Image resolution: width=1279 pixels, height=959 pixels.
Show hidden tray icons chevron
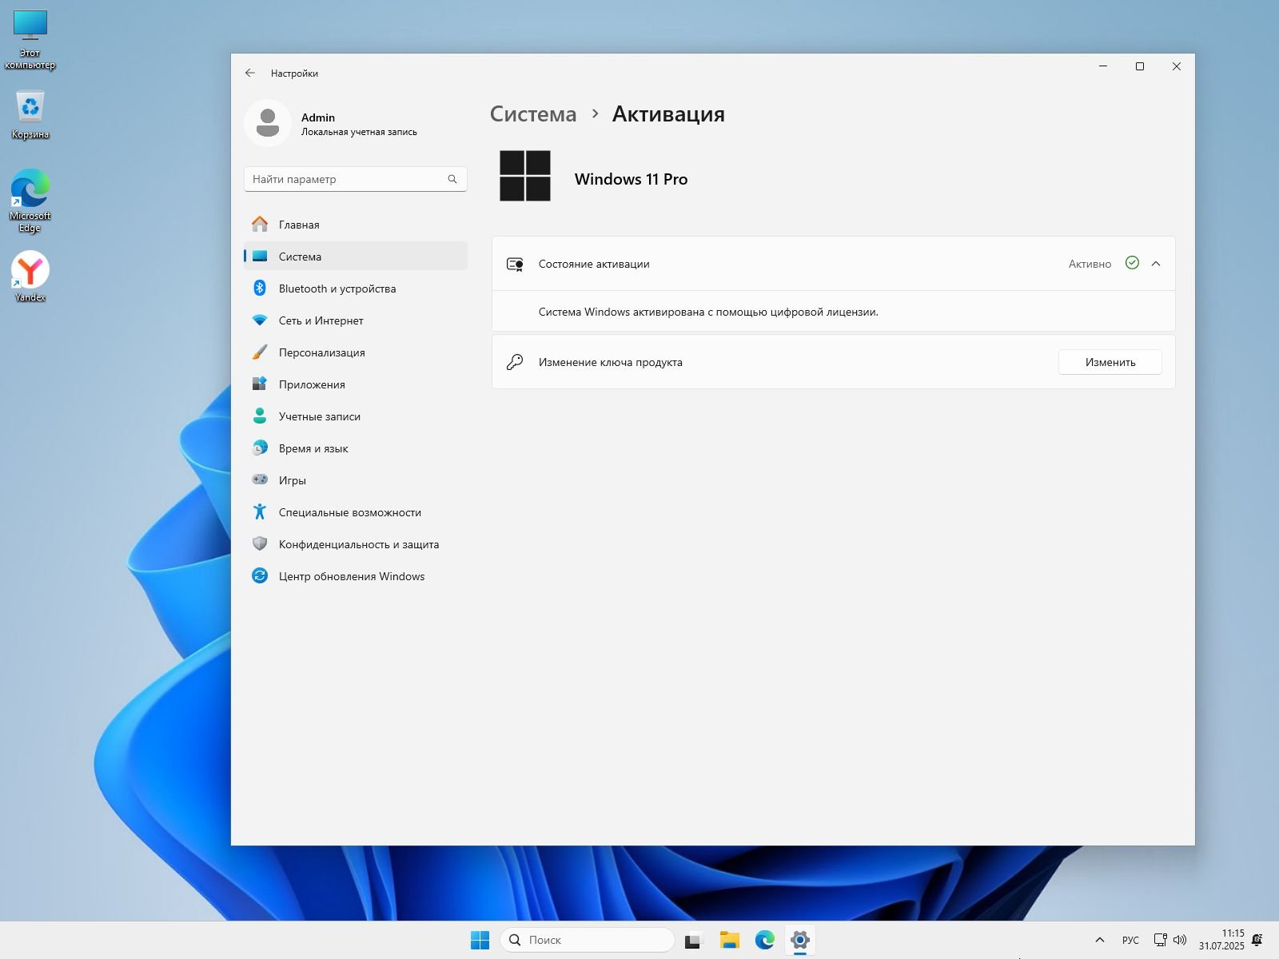pyautogui.click(x=1100, y=940)
